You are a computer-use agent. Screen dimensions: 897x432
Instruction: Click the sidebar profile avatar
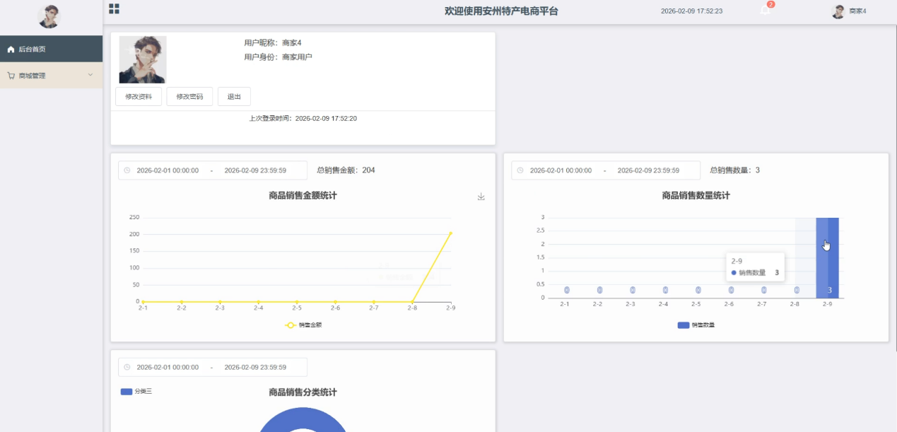click(49, 16)
